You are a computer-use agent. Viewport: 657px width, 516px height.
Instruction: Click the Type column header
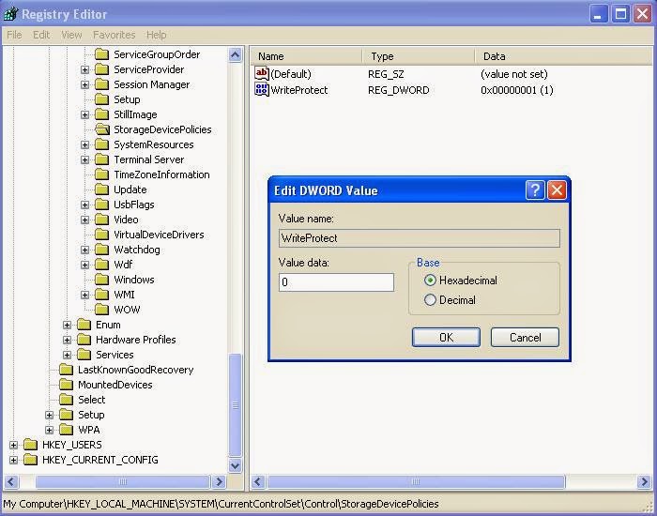click(419, 56)
